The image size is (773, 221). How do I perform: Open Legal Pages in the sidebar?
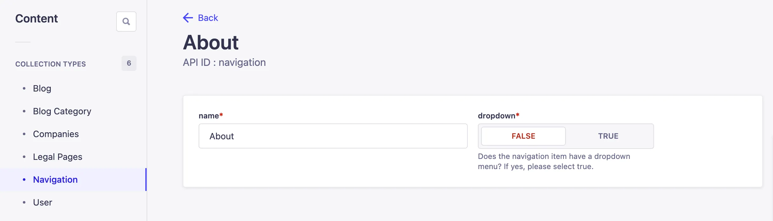[57, 157]
